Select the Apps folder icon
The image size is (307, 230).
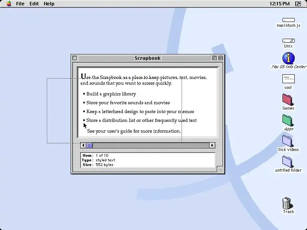pos(287,120)
